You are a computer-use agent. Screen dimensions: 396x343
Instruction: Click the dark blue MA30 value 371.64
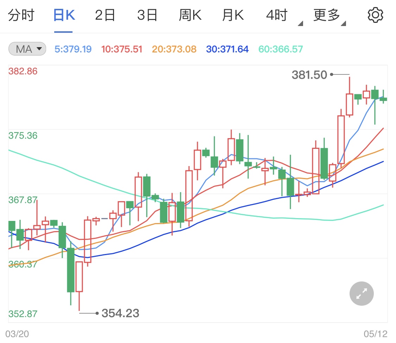click(227, 49)
